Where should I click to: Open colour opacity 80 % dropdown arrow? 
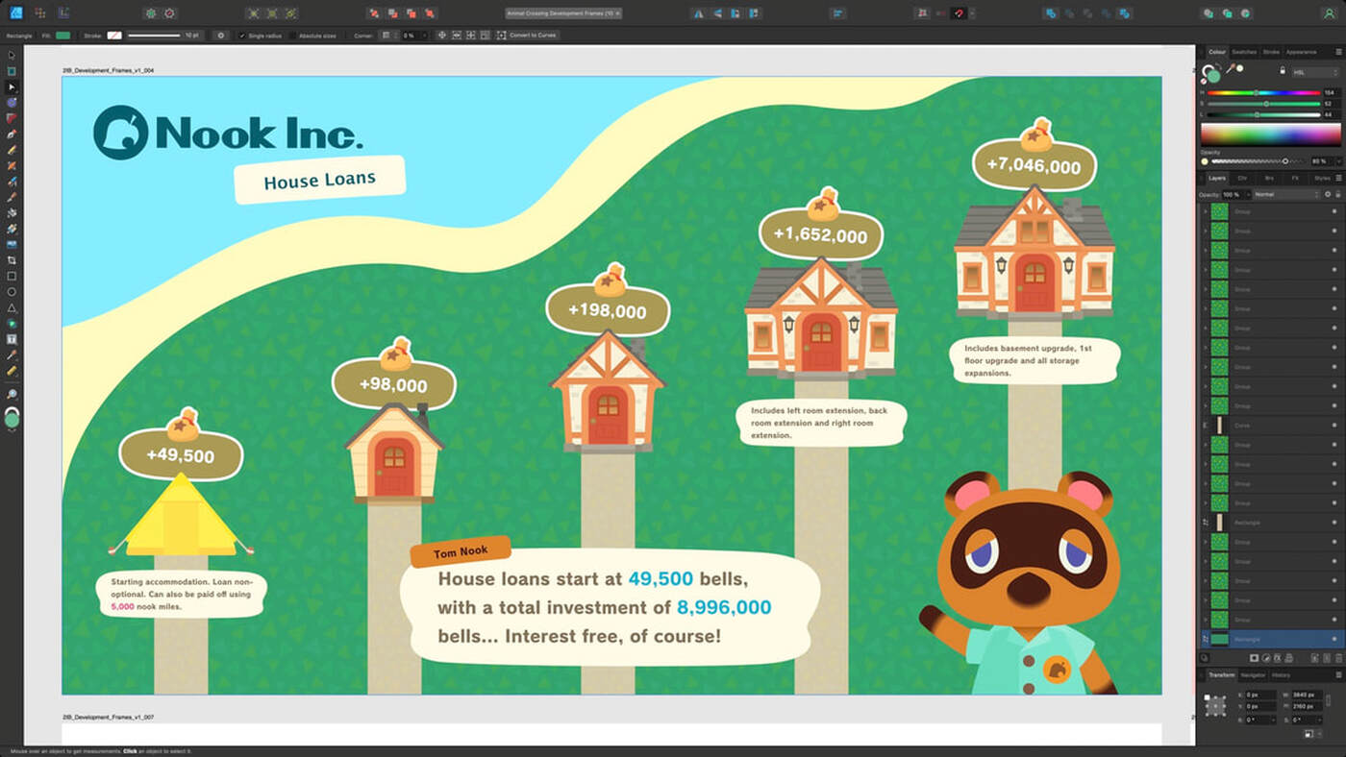(1337, 161)
